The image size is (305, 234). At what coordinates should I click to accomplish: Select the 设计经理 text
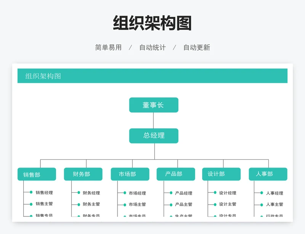(228, 193)
